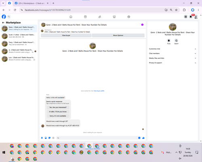This screenshot has width=202, height=162.
Task: Open the notifications bell with red badge
Action: [x=191, y=17]
